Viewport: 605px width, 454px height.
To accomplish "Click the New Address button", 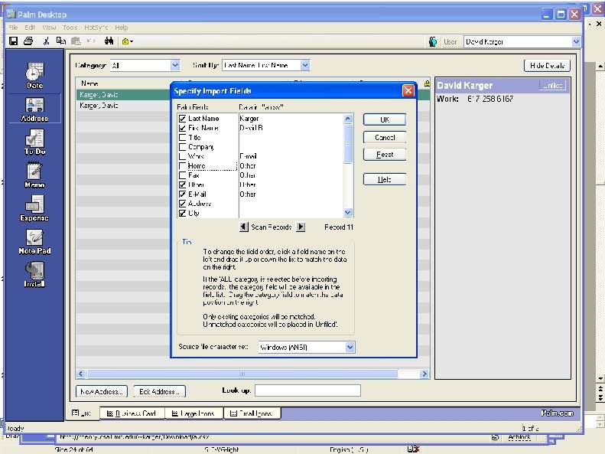I will tap(102, 391).
